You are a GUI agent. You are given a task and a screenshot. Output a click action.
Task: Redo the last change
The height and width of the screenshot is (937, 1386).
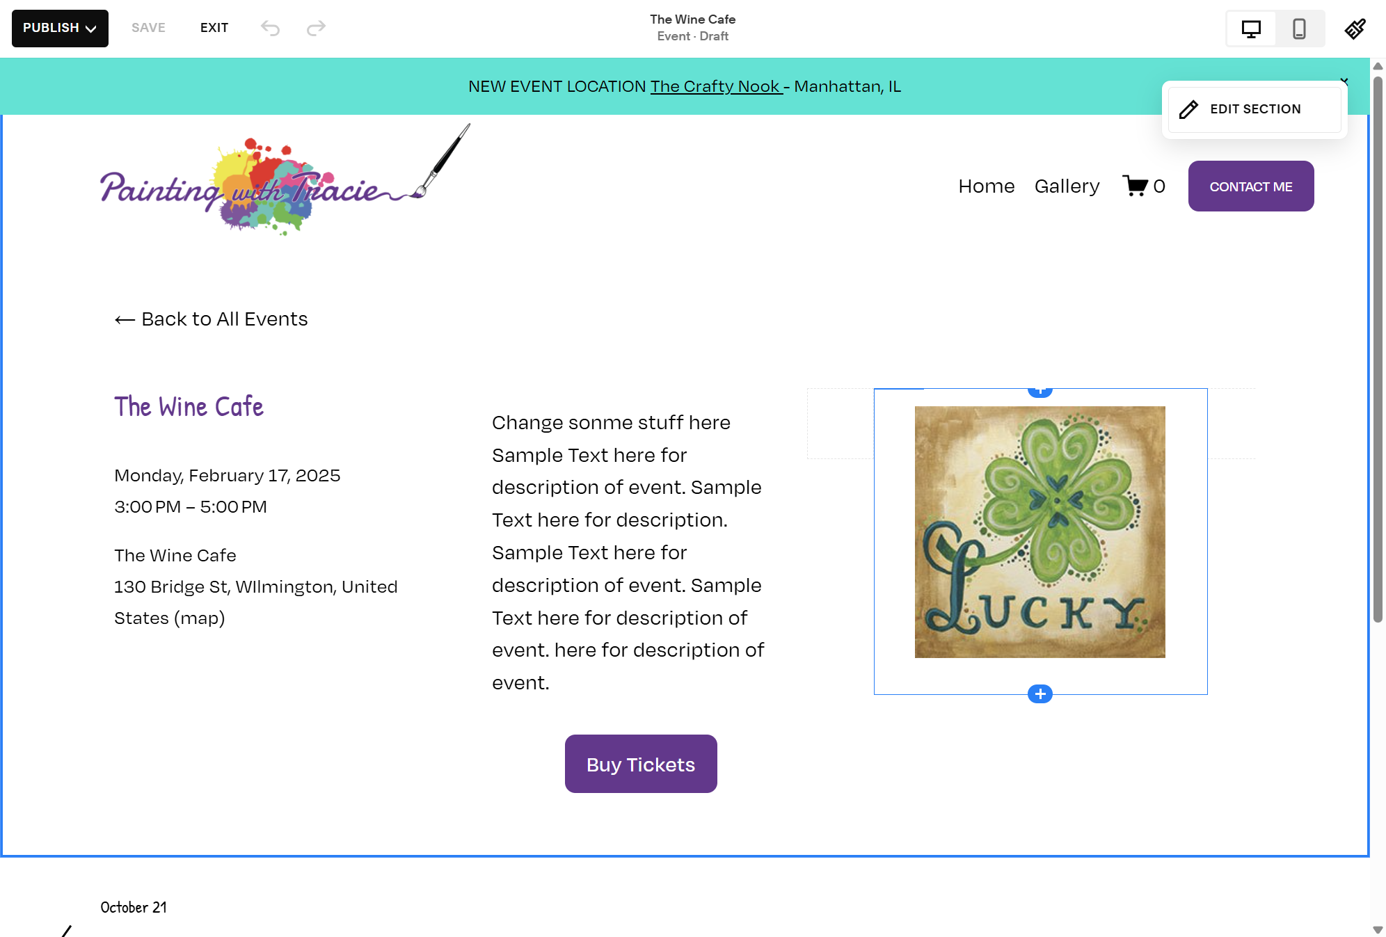tap(316, 28)
